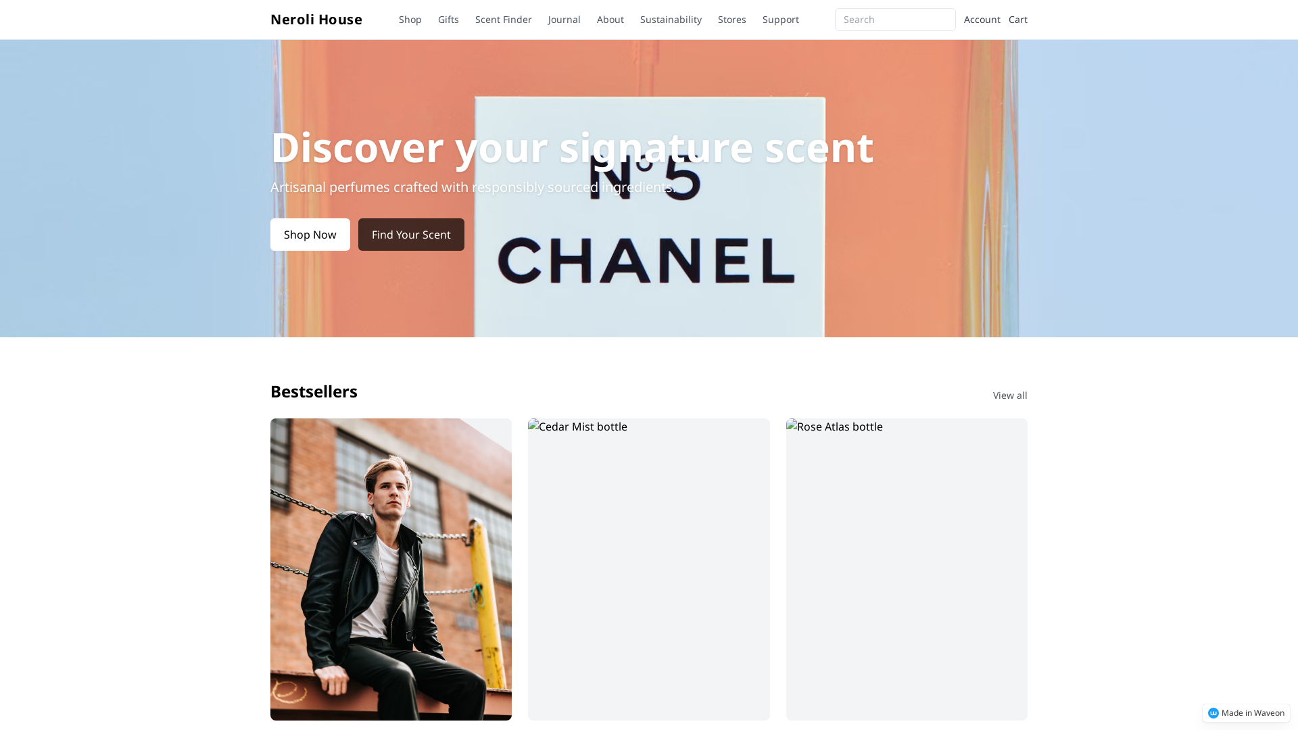The image size is (1298, 730).
Task: Go to the Support page
Action: [780, 20]
